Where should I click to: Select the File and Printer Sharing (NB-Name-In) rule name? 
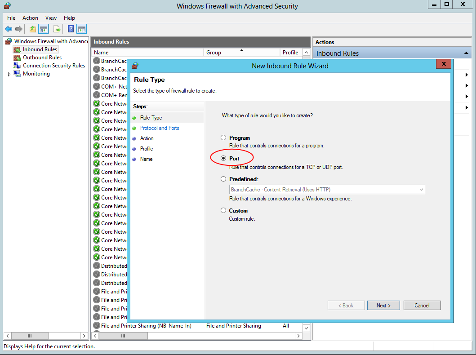[146, 326]
